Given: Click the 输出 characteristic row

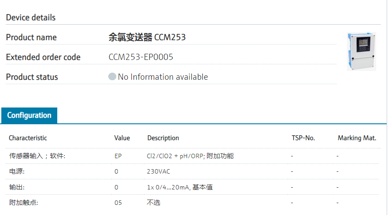Looking at the screenshot, I should 17,187.
